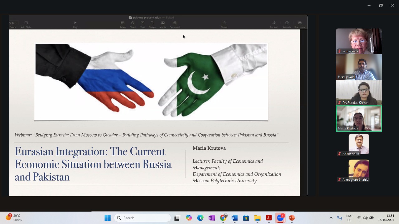Click the Text box tool
399x224 pixels.
(x=142, y=23)
